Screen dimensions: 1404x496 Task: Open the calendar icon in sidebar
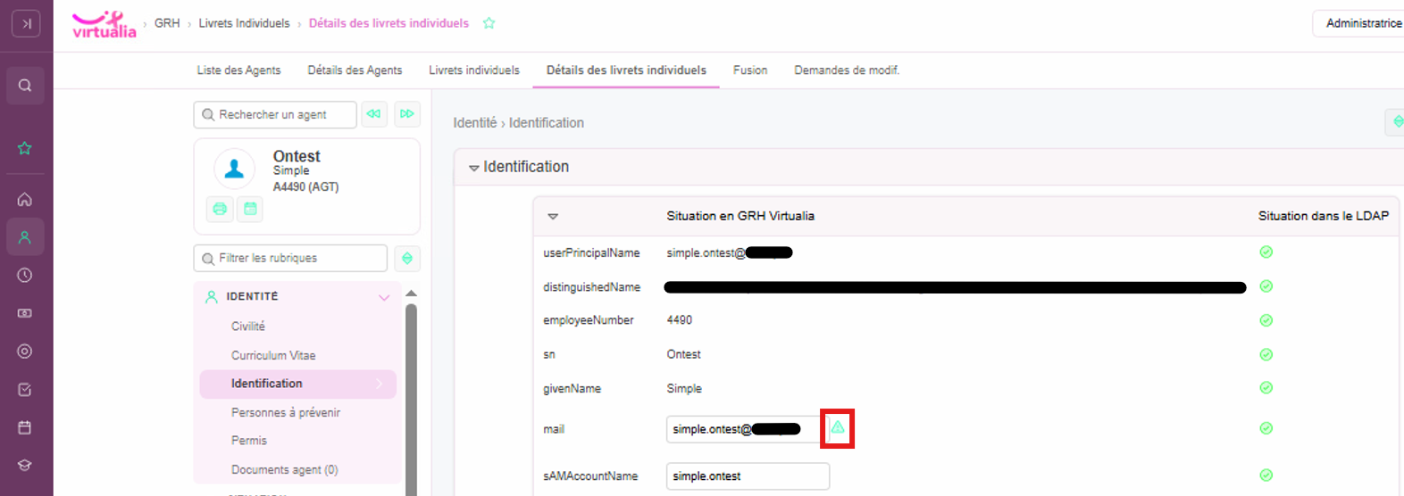(x=25, y=428)
